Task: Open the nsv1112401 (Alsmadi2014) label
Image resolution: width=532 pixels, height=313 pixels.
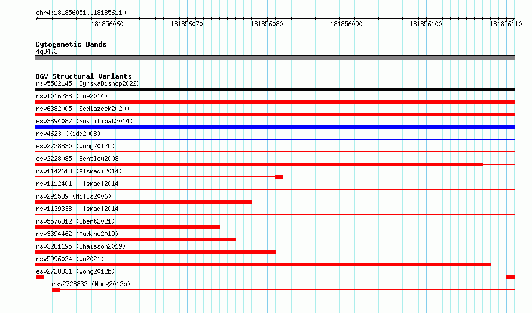Action: pos(79,184)
